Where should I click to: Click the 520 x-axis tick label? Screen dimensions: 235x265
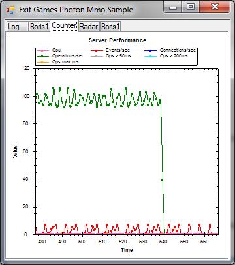(123, 242)
